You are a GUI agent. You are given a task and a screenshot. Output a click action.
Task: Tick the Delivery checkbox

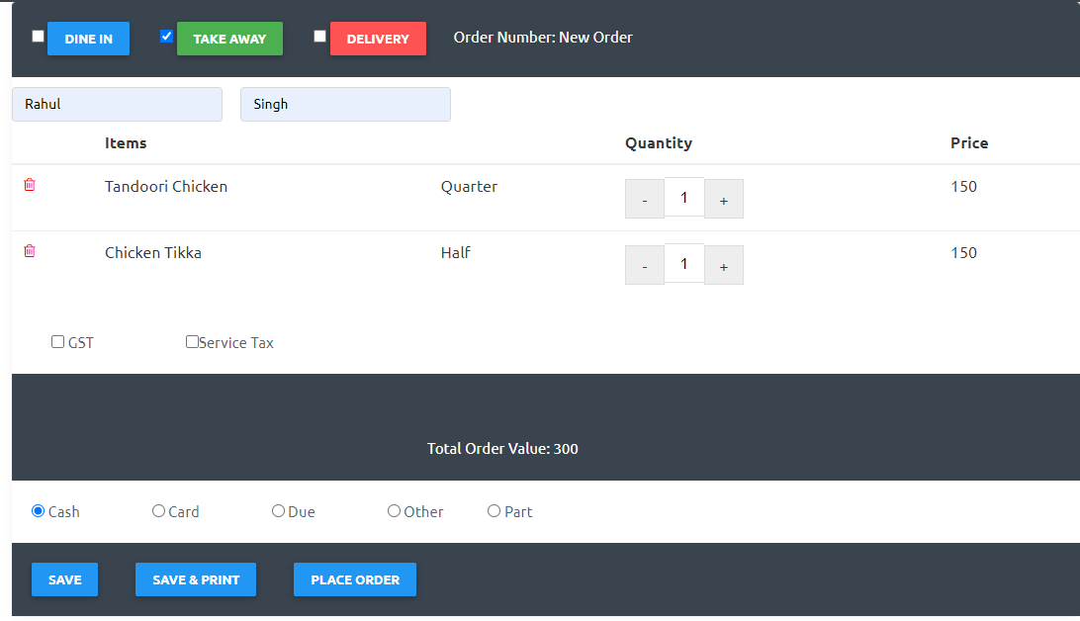[319, 37]
